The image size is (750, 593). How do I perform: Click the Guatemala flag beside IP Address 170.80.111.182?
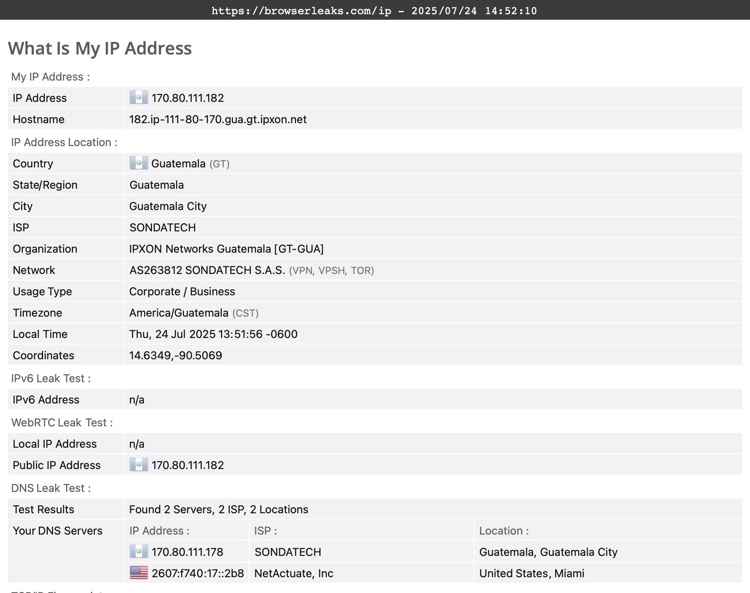pos(139,98)
